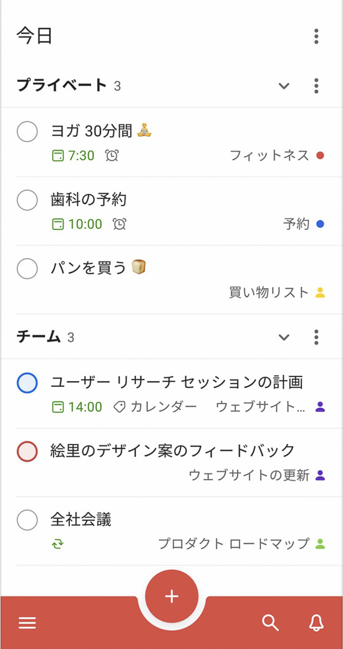Open チーム section three-dot menu
343x649 pixels.
(x=316, y=337)
